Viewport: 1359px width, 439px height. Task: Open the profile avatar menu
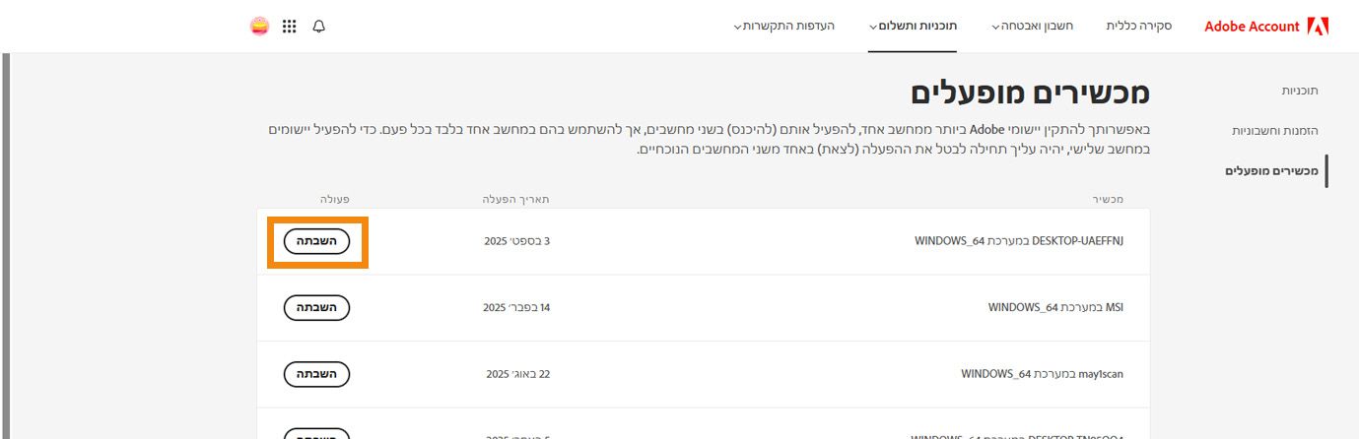pos(260,27)
